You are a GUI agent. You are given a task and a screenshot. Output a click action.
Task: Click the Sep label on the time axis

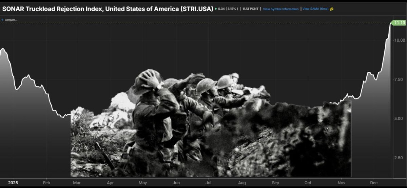pos(275,183)
